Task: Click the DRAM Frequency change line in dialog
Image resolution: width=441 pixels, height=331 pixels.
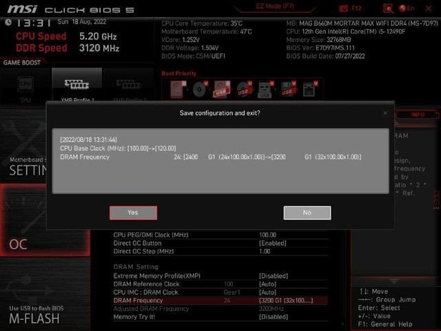Action: pos(211,157)
